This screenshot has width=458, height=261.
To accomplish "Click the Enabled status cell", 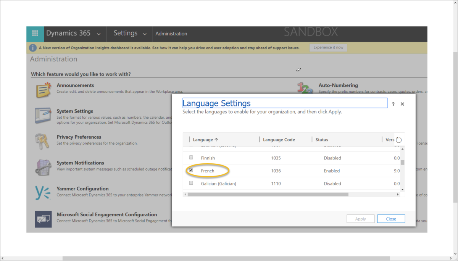I will tap(332, 171).
